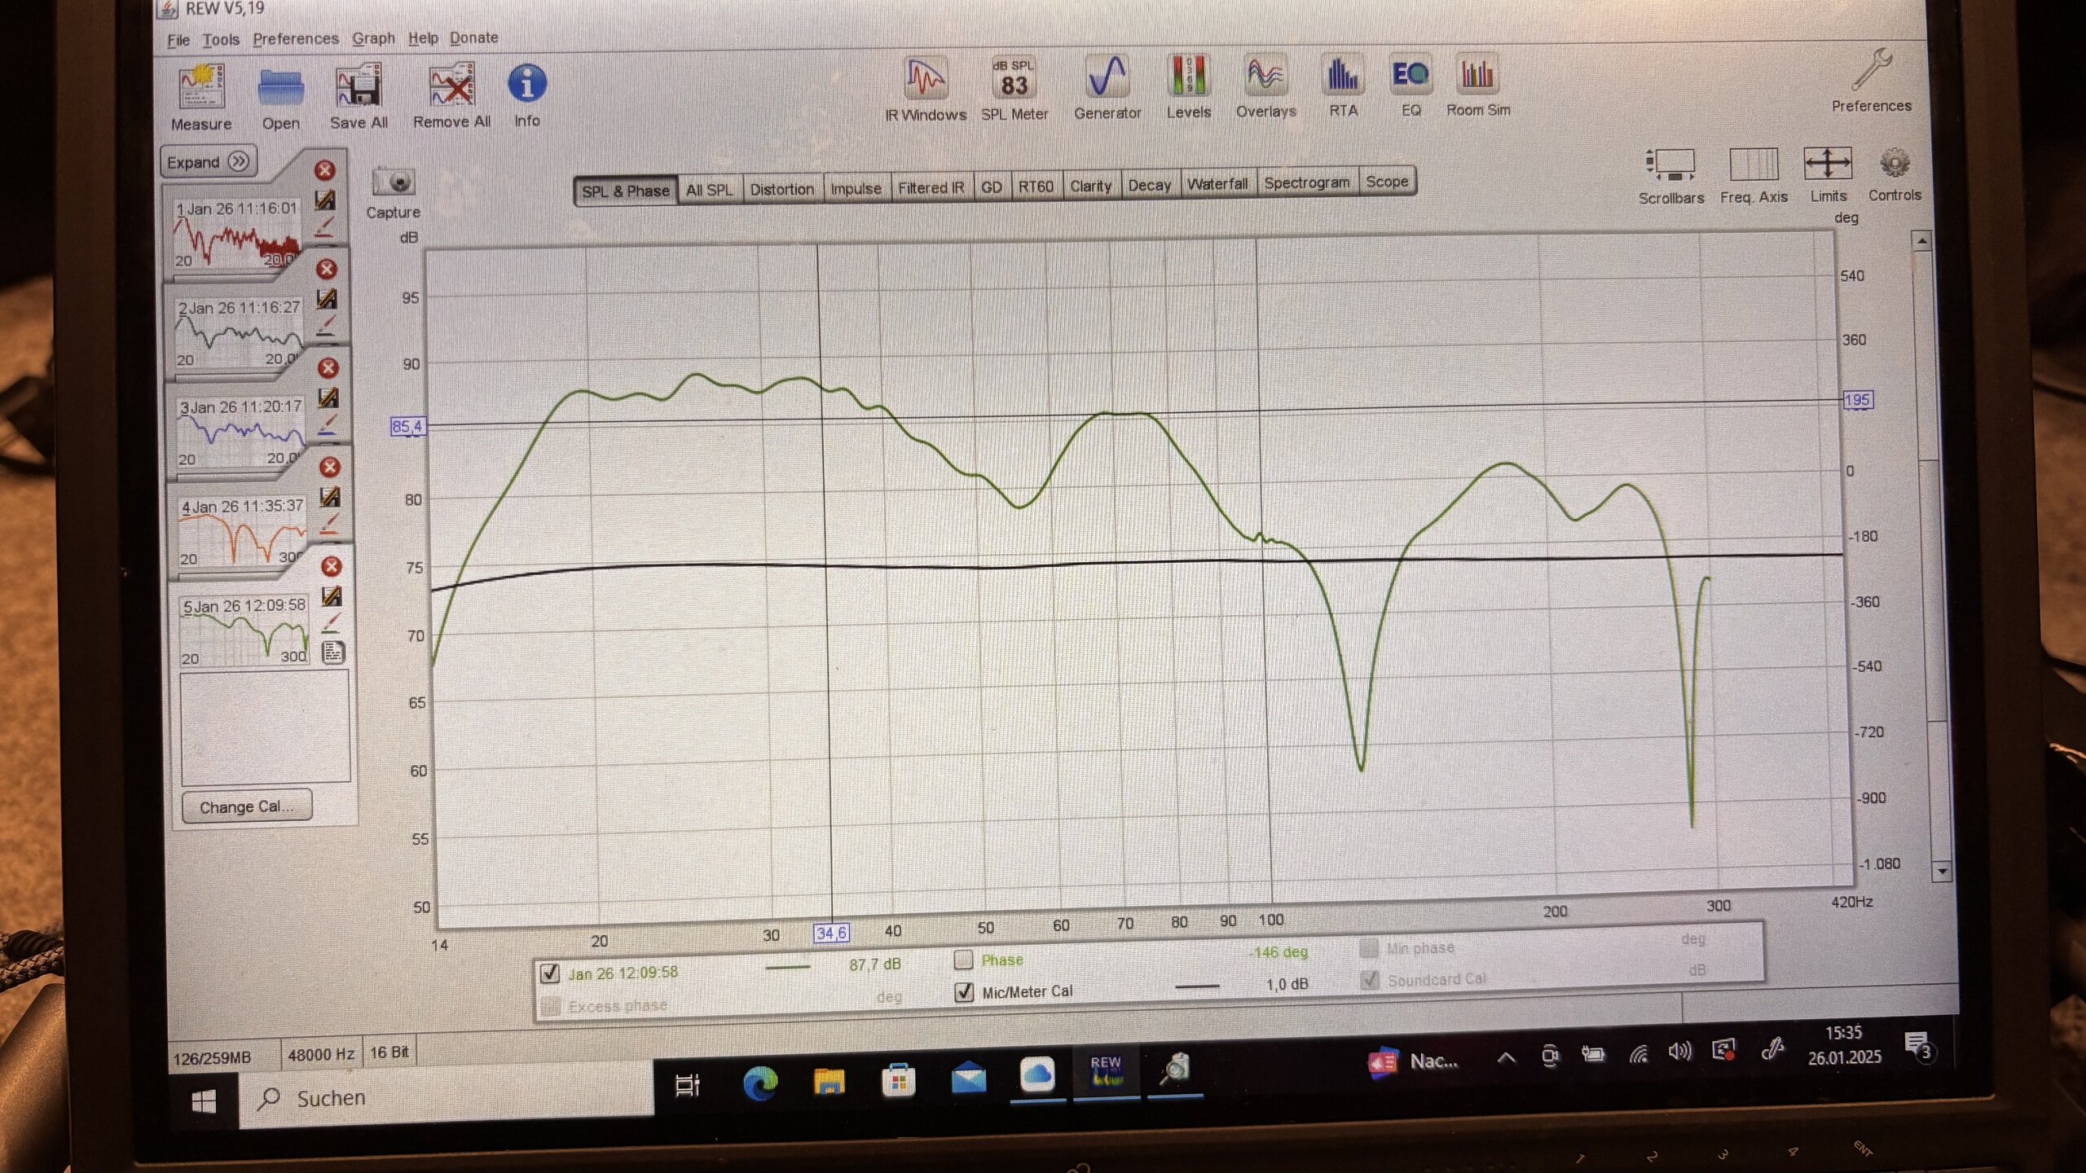This screenshot has height=1173, width=2086.
Task: Select measurement 4 thumbnail
Action: [241, 531]
